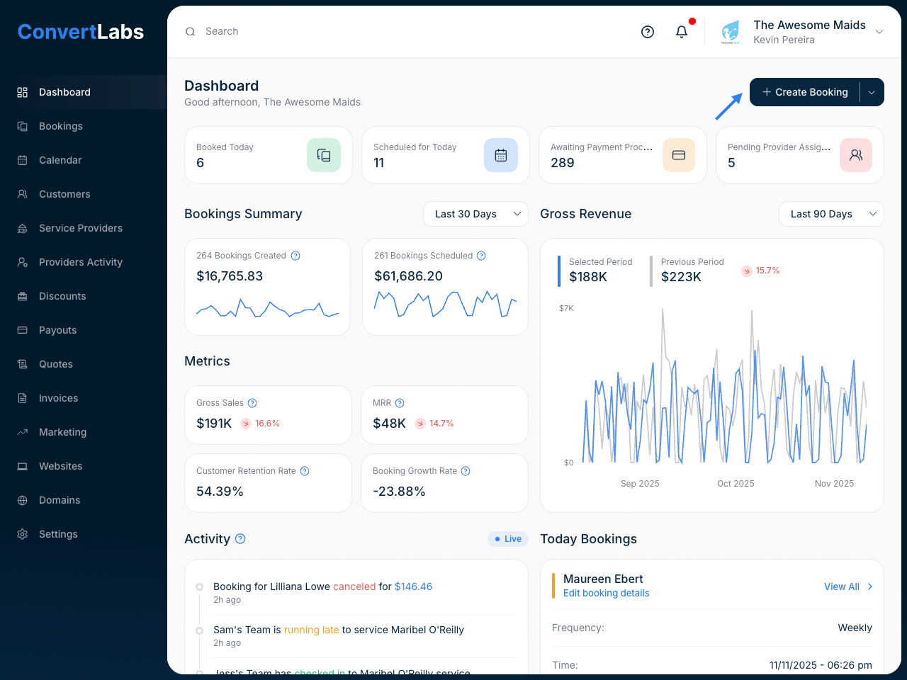
Task: Go to Service Providers in sidebar
Action: (x=81, y=228)
